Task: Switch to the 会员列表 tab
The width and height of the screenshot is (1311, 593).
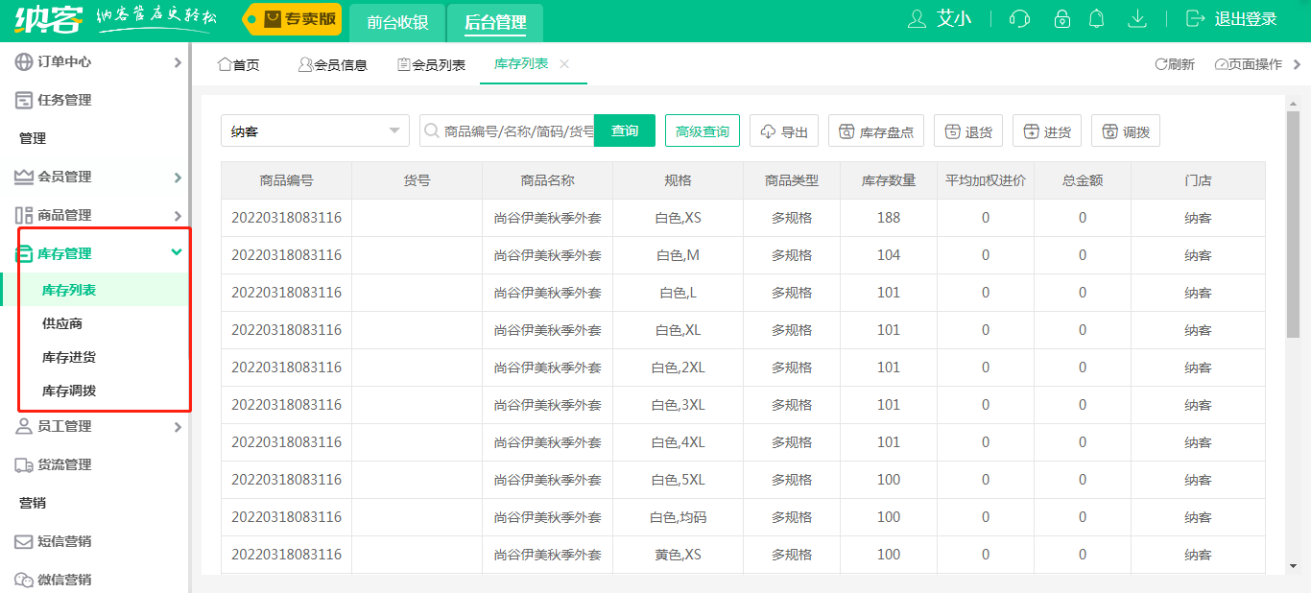Action: pyautogui.click(x=431, y=65)
